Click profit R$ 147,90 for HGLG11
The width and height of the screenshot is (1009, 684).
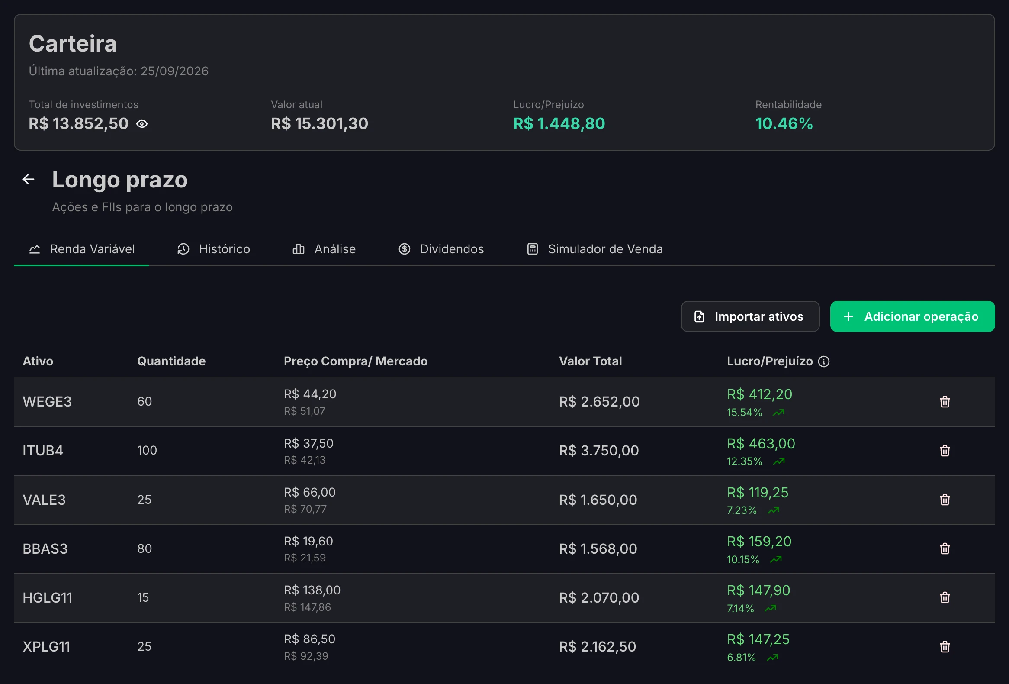point(758,590)
